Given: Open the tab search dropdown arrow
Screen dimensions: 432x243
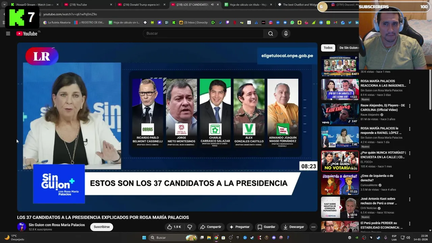Looking at the screenshot, I should [4, 5].
